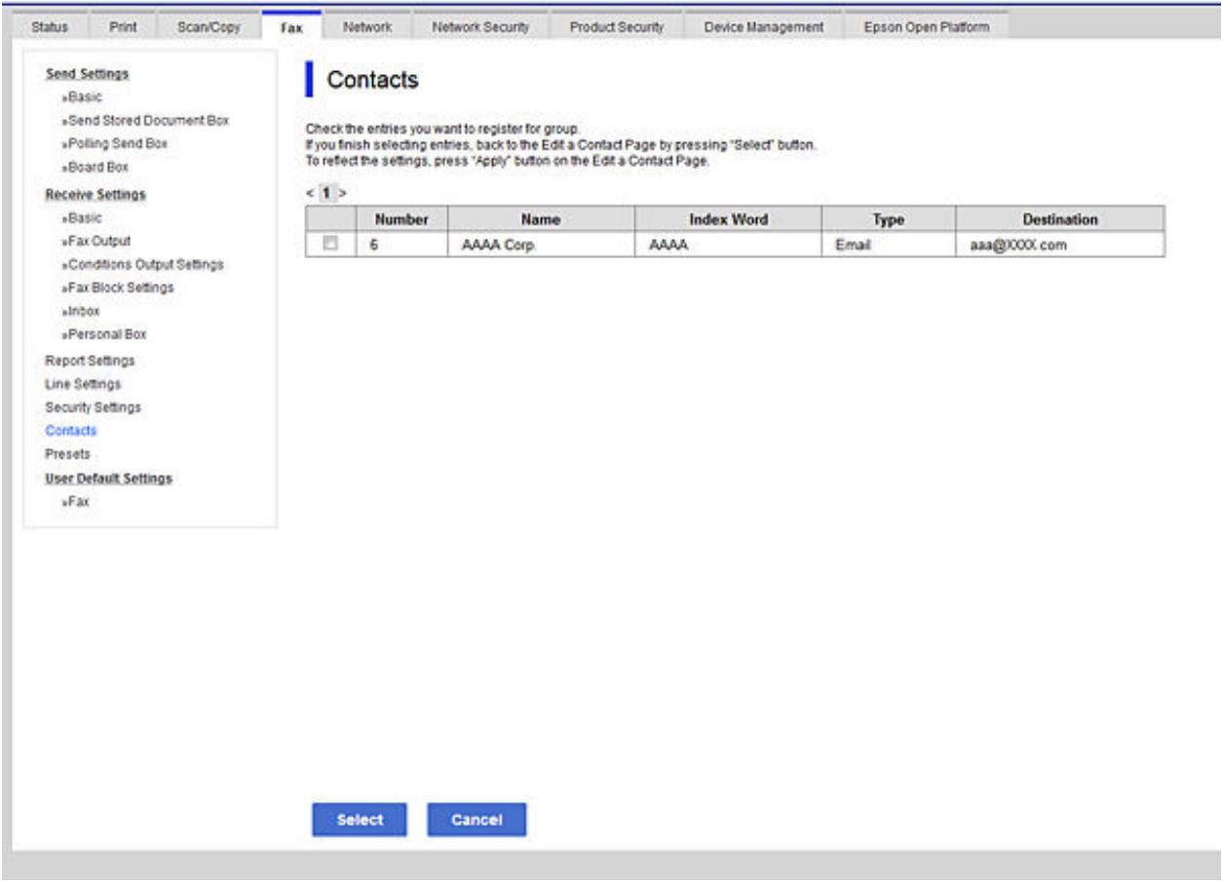Open Receive Settings section heading
1222x883 pixels.
[x=95, y=194]
